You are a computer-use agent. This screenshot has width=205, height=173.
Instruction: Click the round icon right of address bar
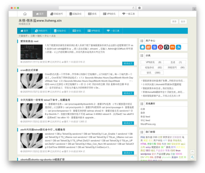pos(139,8)
